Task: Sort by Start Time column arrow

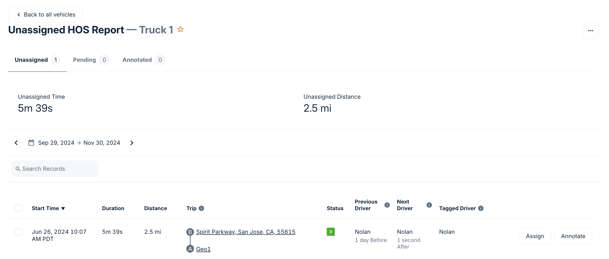Action: (63, 209)
